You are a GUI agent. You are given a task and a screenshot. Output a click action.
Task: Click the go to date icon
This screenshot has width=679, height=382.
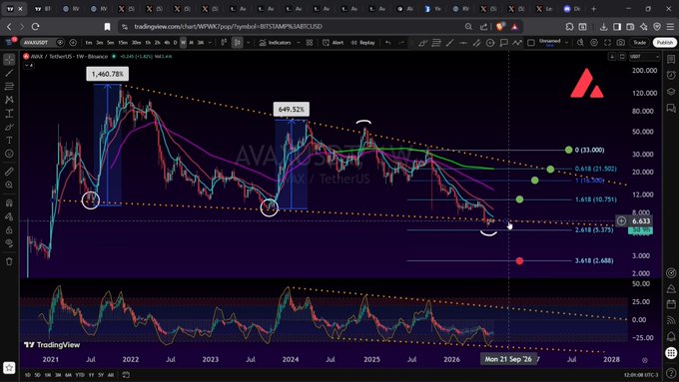[126, 375]
